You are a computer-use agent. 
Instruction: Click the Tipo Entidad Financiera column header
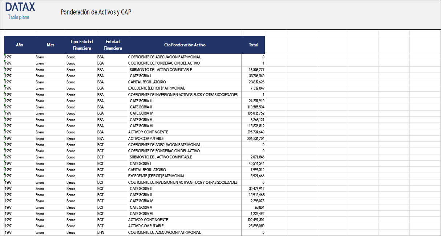[x=81, y=45]
